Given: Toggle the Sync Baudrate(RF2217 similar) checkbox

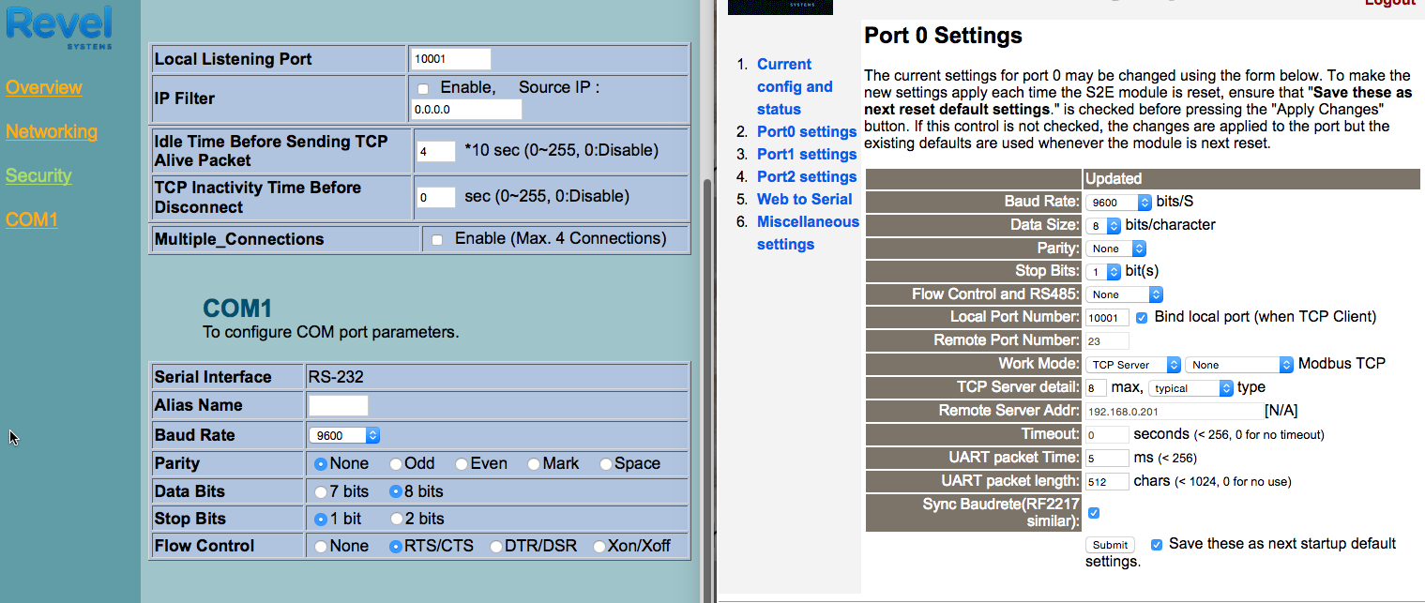Looking at the screenshot, I should click(1093, 512).
